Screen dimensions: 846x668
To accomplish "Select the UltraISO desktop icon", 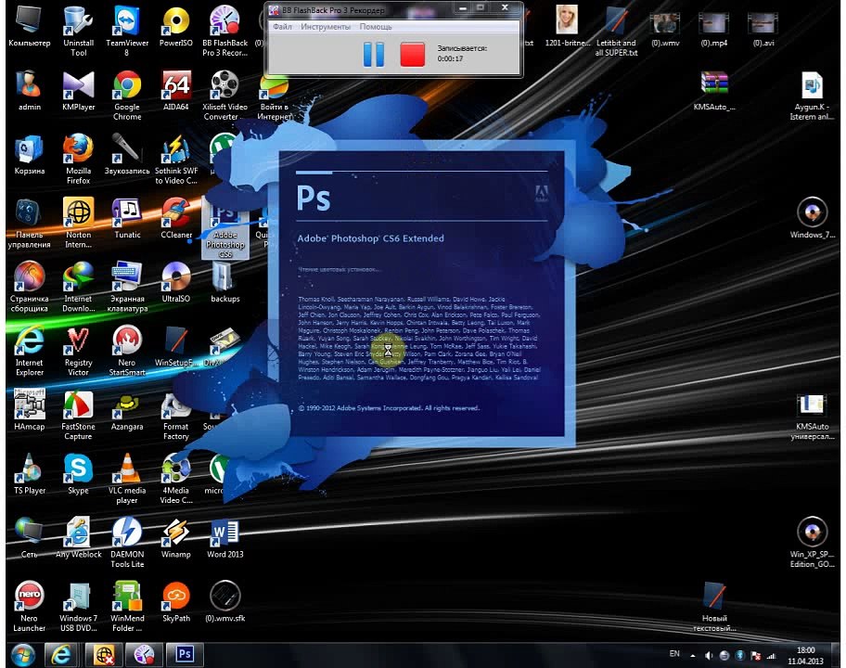I will coord(176,282).
